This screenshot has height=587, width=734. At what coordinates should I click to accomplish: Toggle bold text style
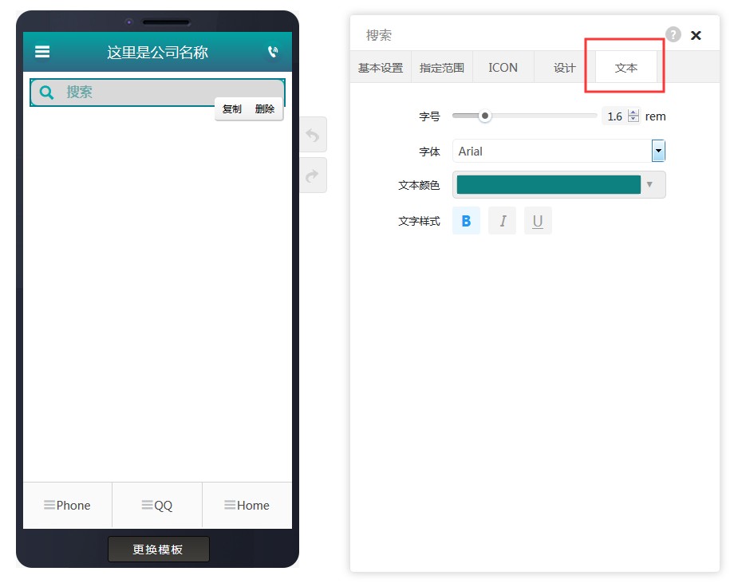tap(466, 220)
